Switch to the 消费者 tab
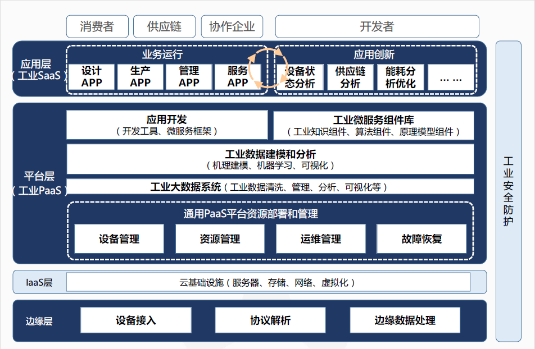 coord(99,26)
